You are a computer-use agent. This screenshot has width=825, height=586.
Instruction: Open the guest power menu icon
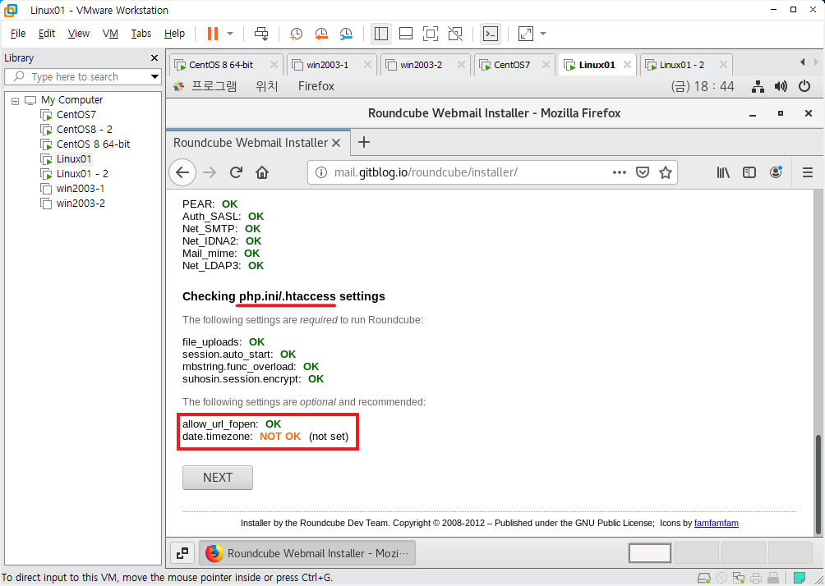pos(804,86)
